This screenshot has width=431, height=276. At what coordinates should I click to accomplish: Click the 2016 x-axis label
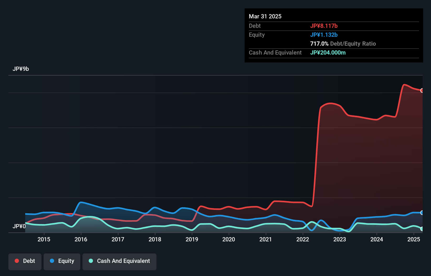(x=81, y=239)
